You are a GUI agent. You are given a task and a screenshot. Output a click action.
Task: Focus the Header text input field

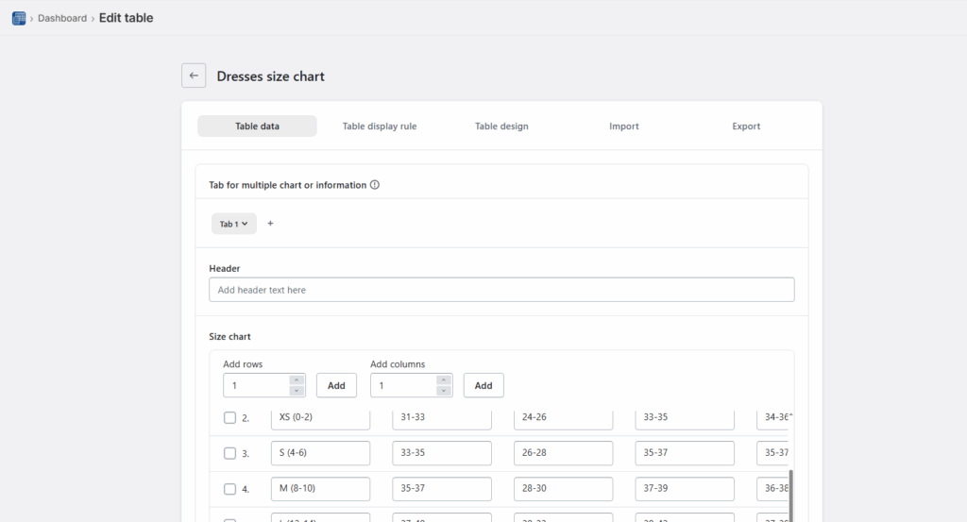(x=501, y=290)
